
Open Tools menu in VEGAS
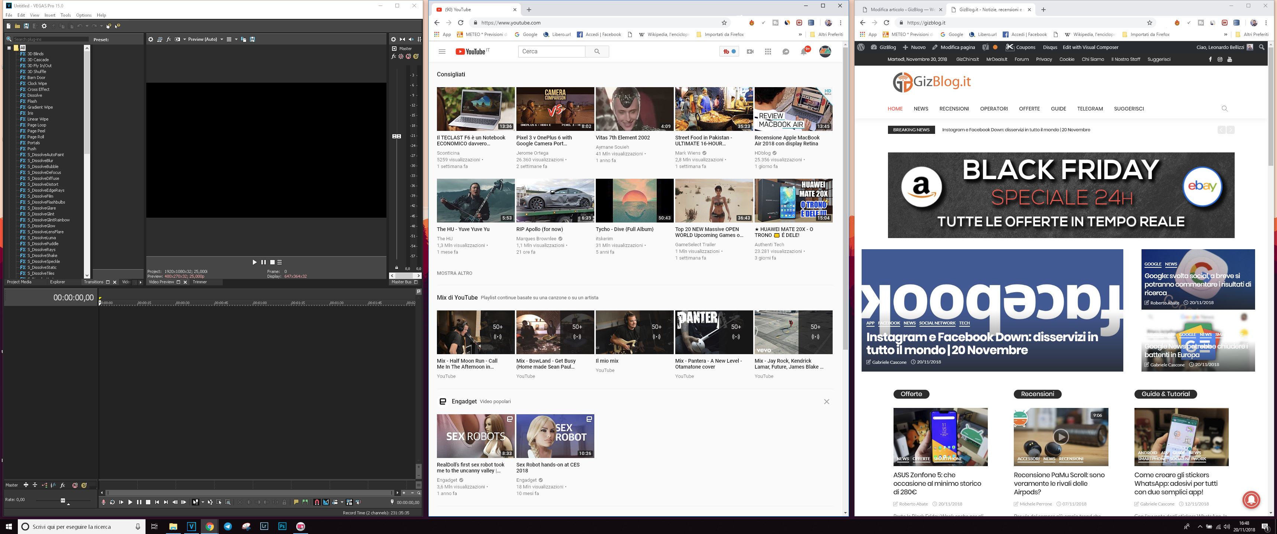pos(65,15)
